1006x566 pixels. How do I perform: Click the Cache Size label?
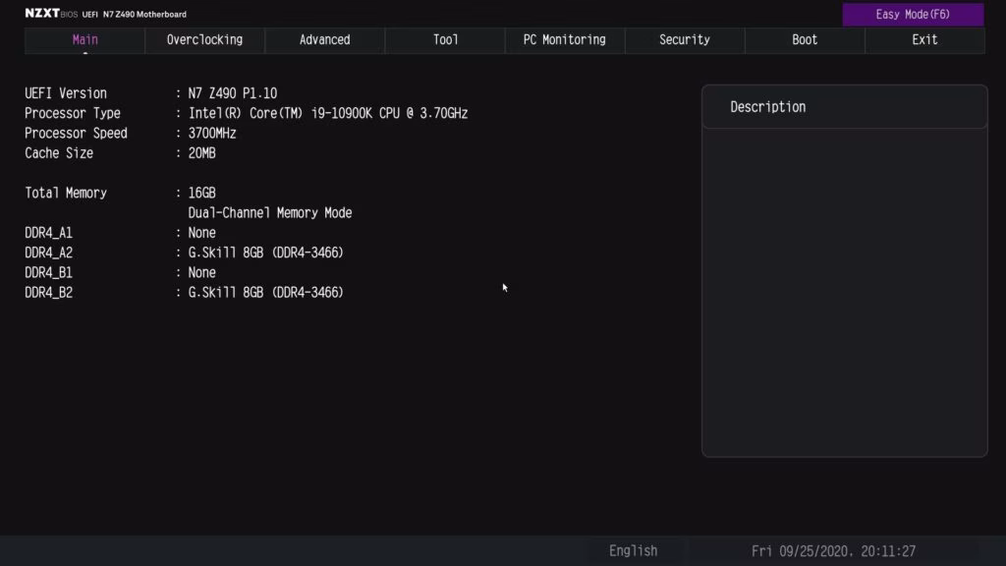(x=59, y=152)
